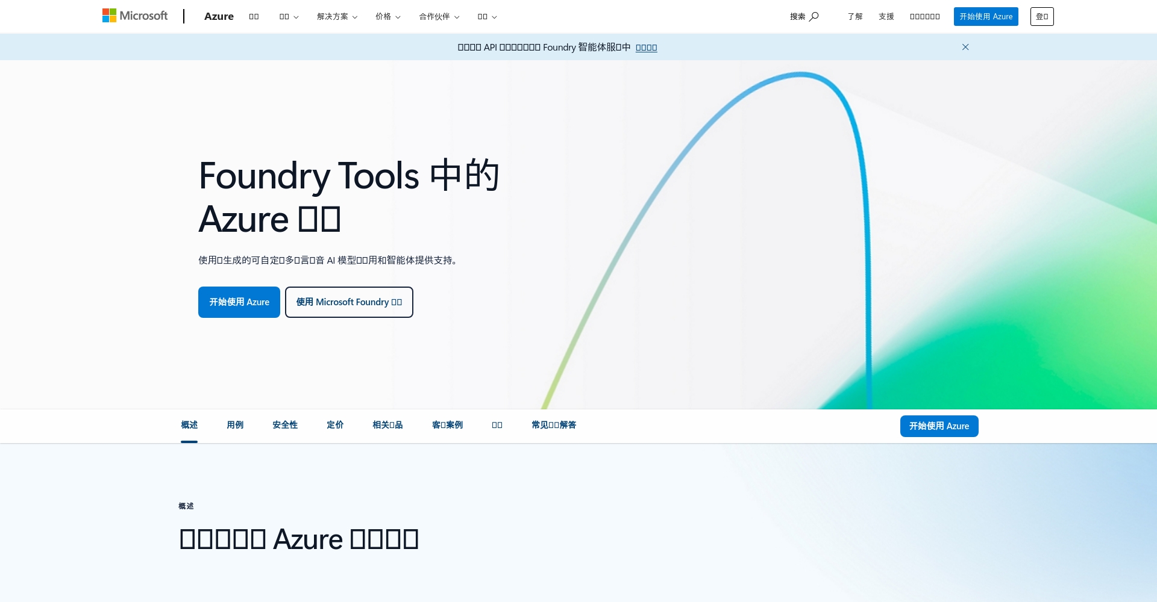Screen dimensions: 1157x602
Task: Open the 价格 dropdown in the navigation
Action: (x=387, y=17)
